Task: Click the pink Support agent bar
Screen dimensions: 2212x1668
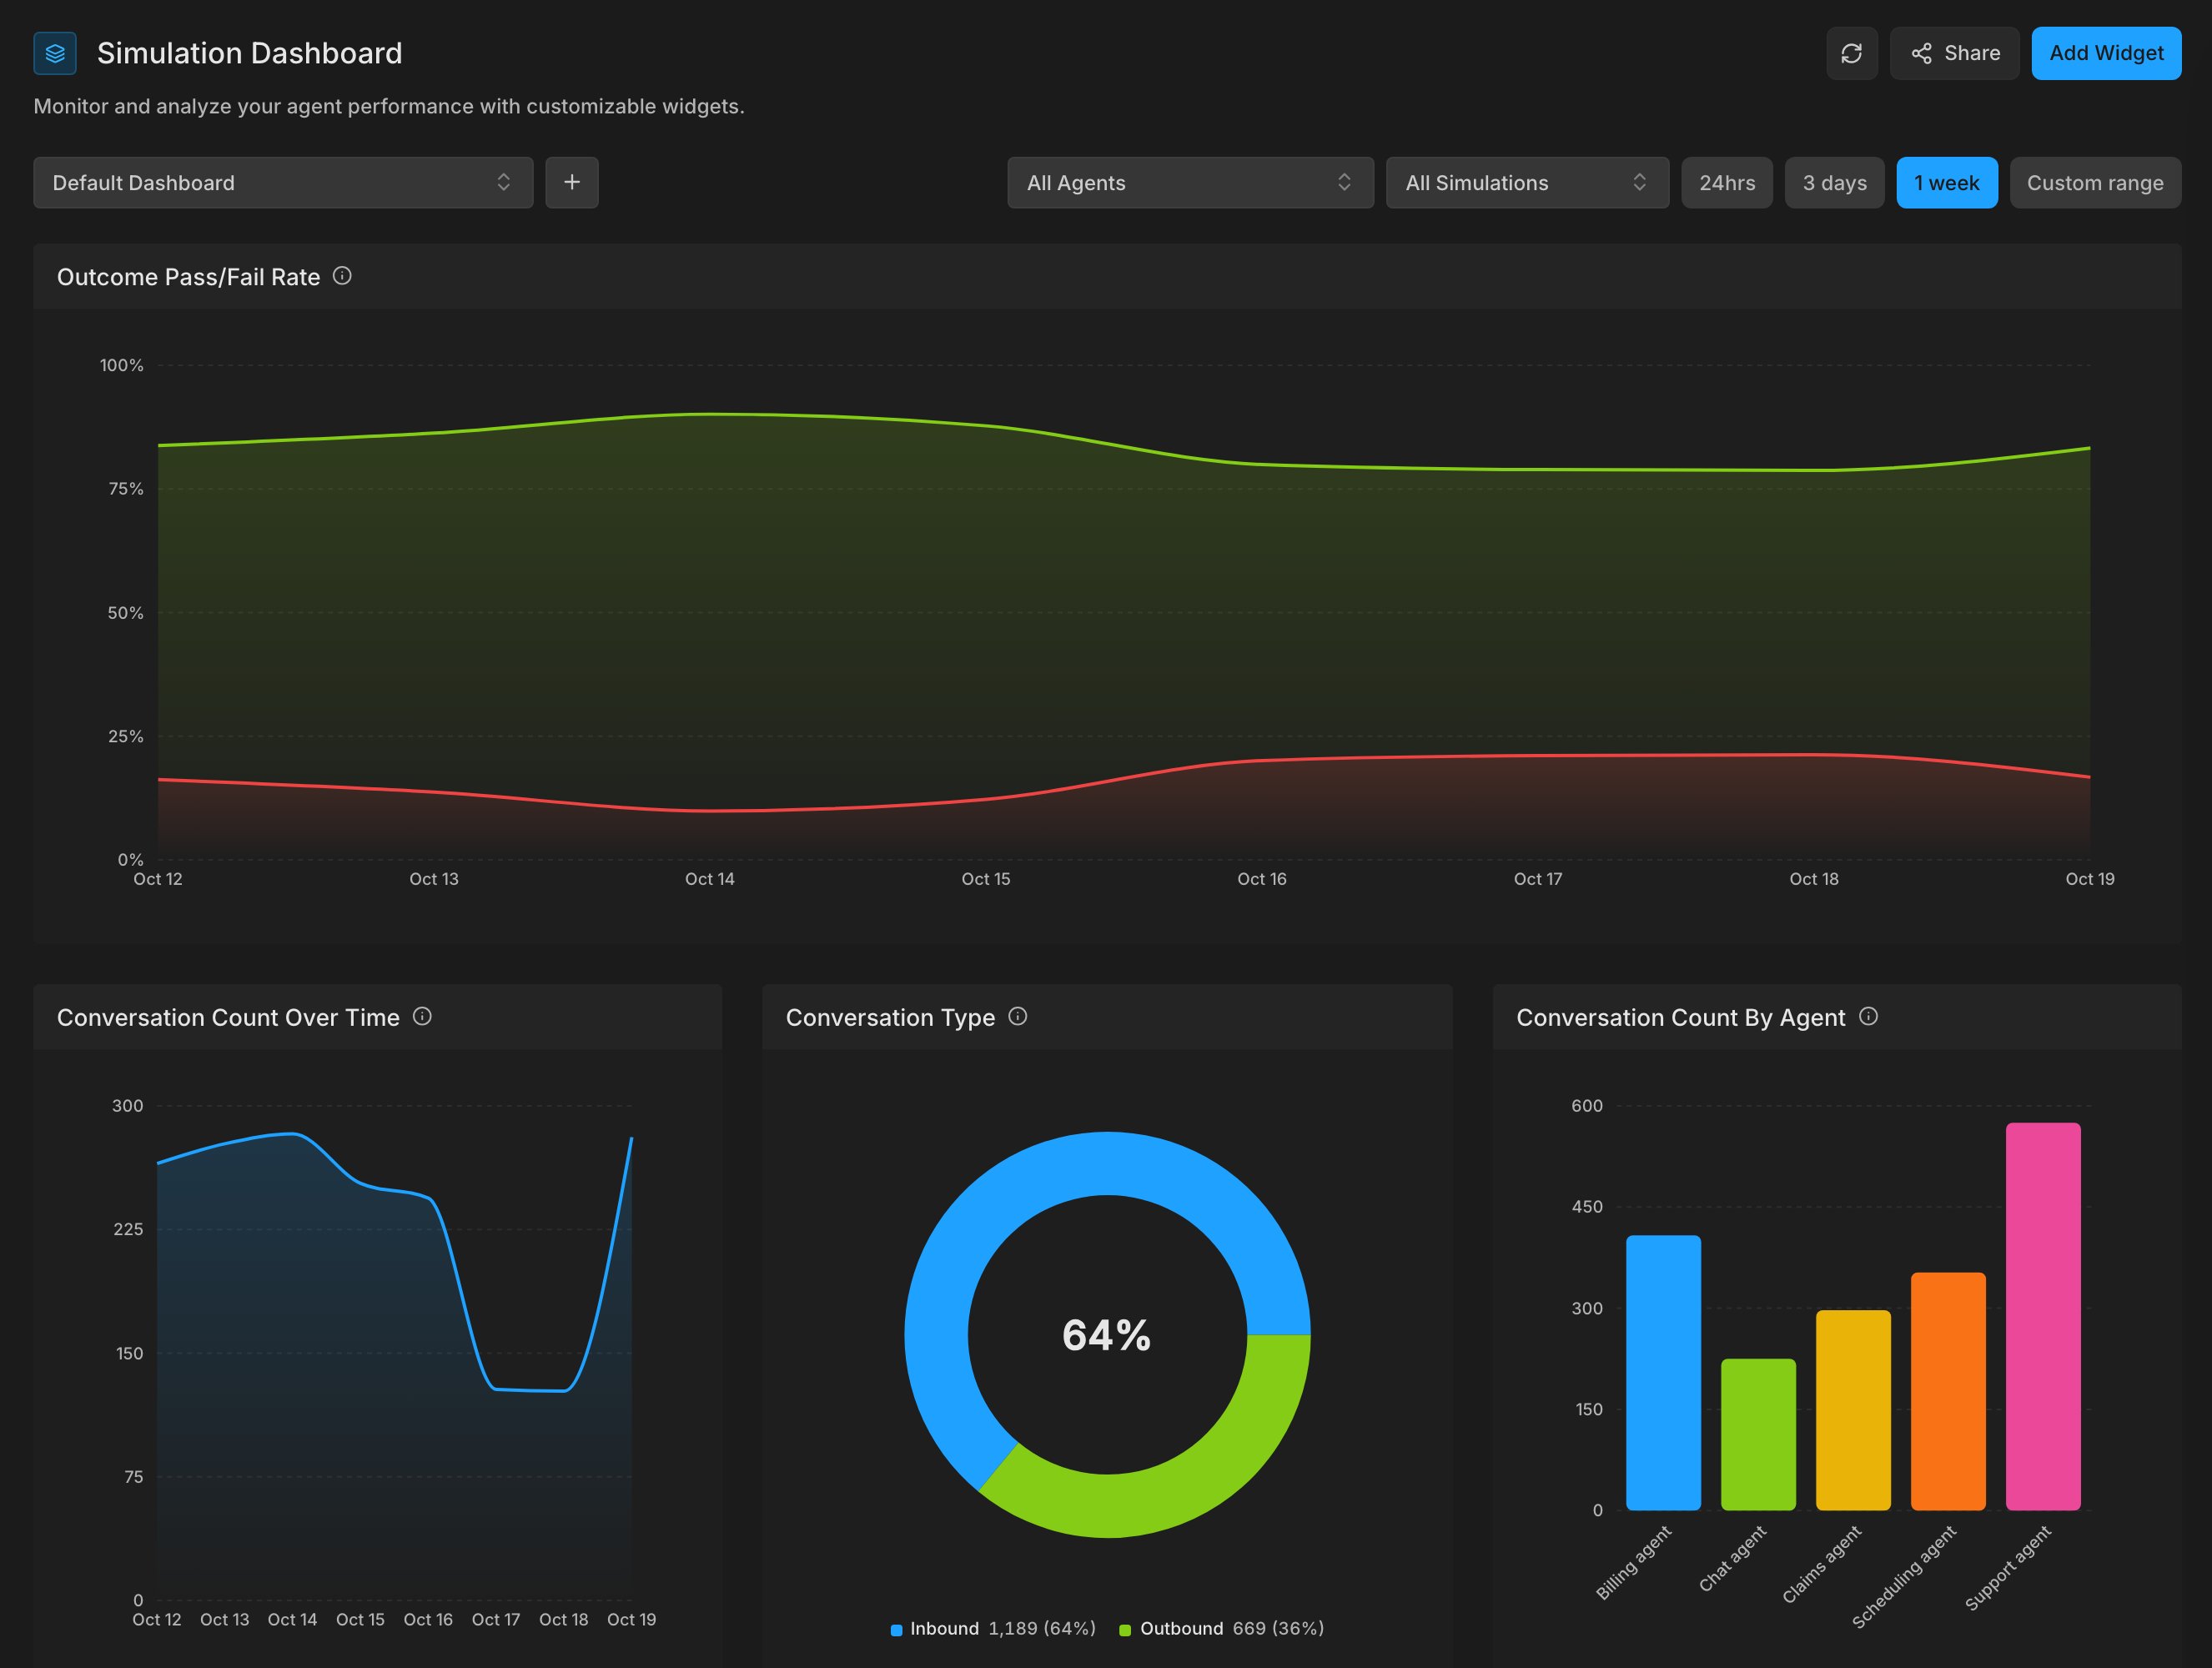Action: click(2043, 1316)
